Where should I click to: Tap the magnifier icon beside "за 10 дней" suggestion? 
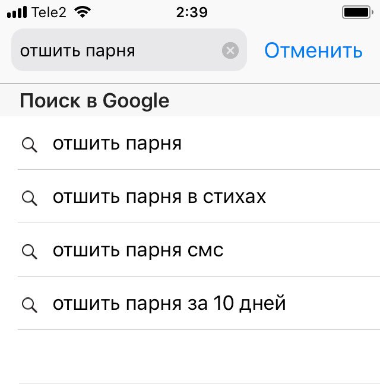click(30, 305)
